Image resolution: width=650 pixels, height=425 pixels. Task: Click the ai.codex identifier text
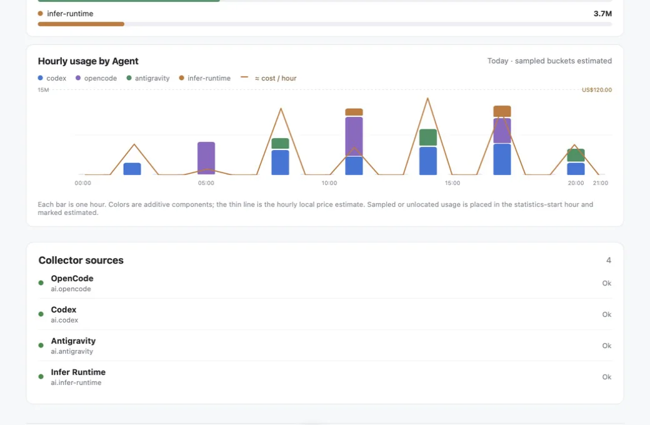pos(64,320)
